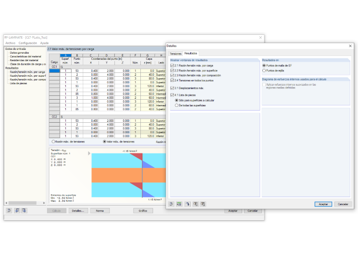
Task: Click the Norma button
Action: [x=100, y=211]
